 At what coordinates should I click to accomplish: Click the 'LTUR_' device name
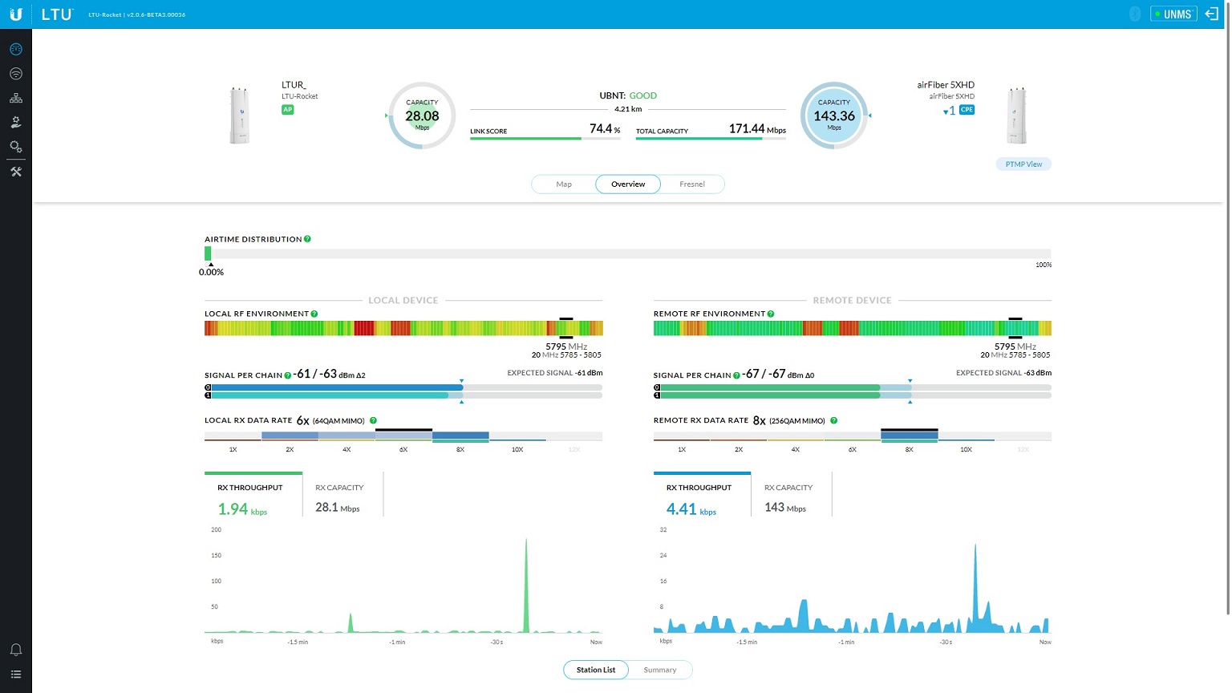pos(294,85)
